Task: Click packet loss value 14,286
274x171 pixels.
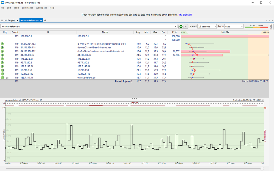Action: pos(176,55)
